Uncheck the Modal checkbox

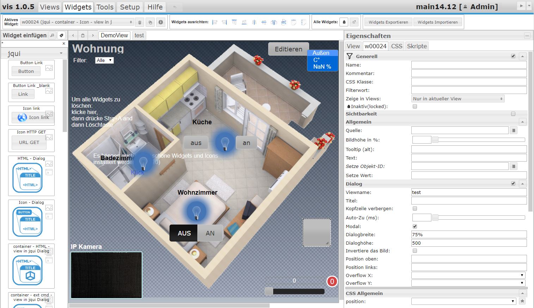point(415,226)
